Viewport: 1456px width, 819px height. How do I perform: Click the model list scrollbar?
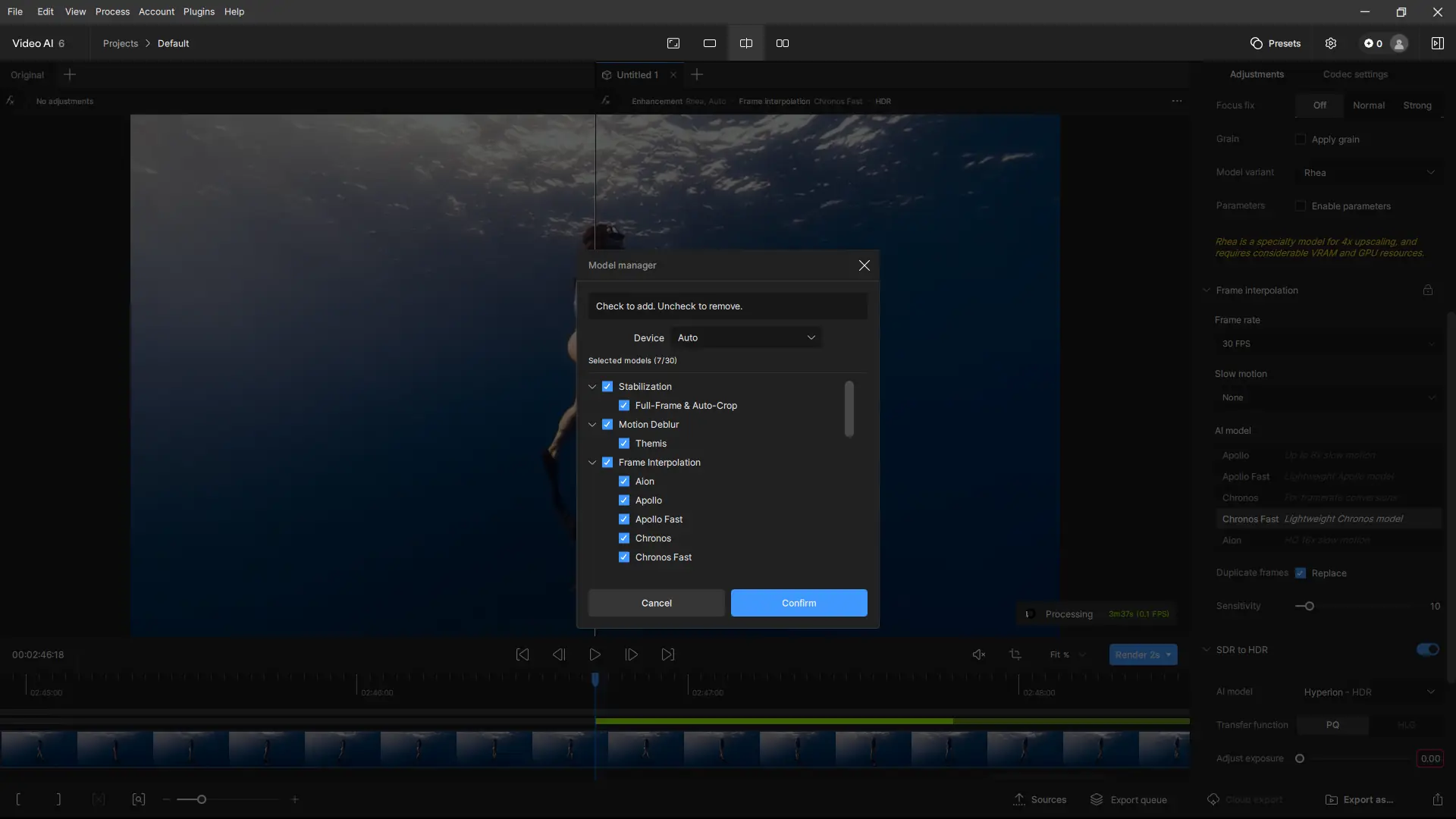click(x=849, y=409)
